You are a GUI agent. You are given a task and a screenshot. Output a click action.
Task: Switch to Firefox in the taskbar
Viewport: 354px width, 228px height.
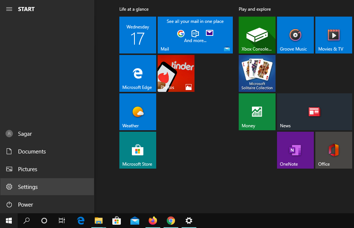coord(153,221)
